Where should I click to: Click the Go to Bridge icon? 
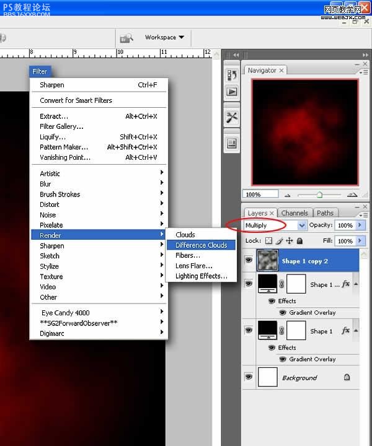click(126, 38)
